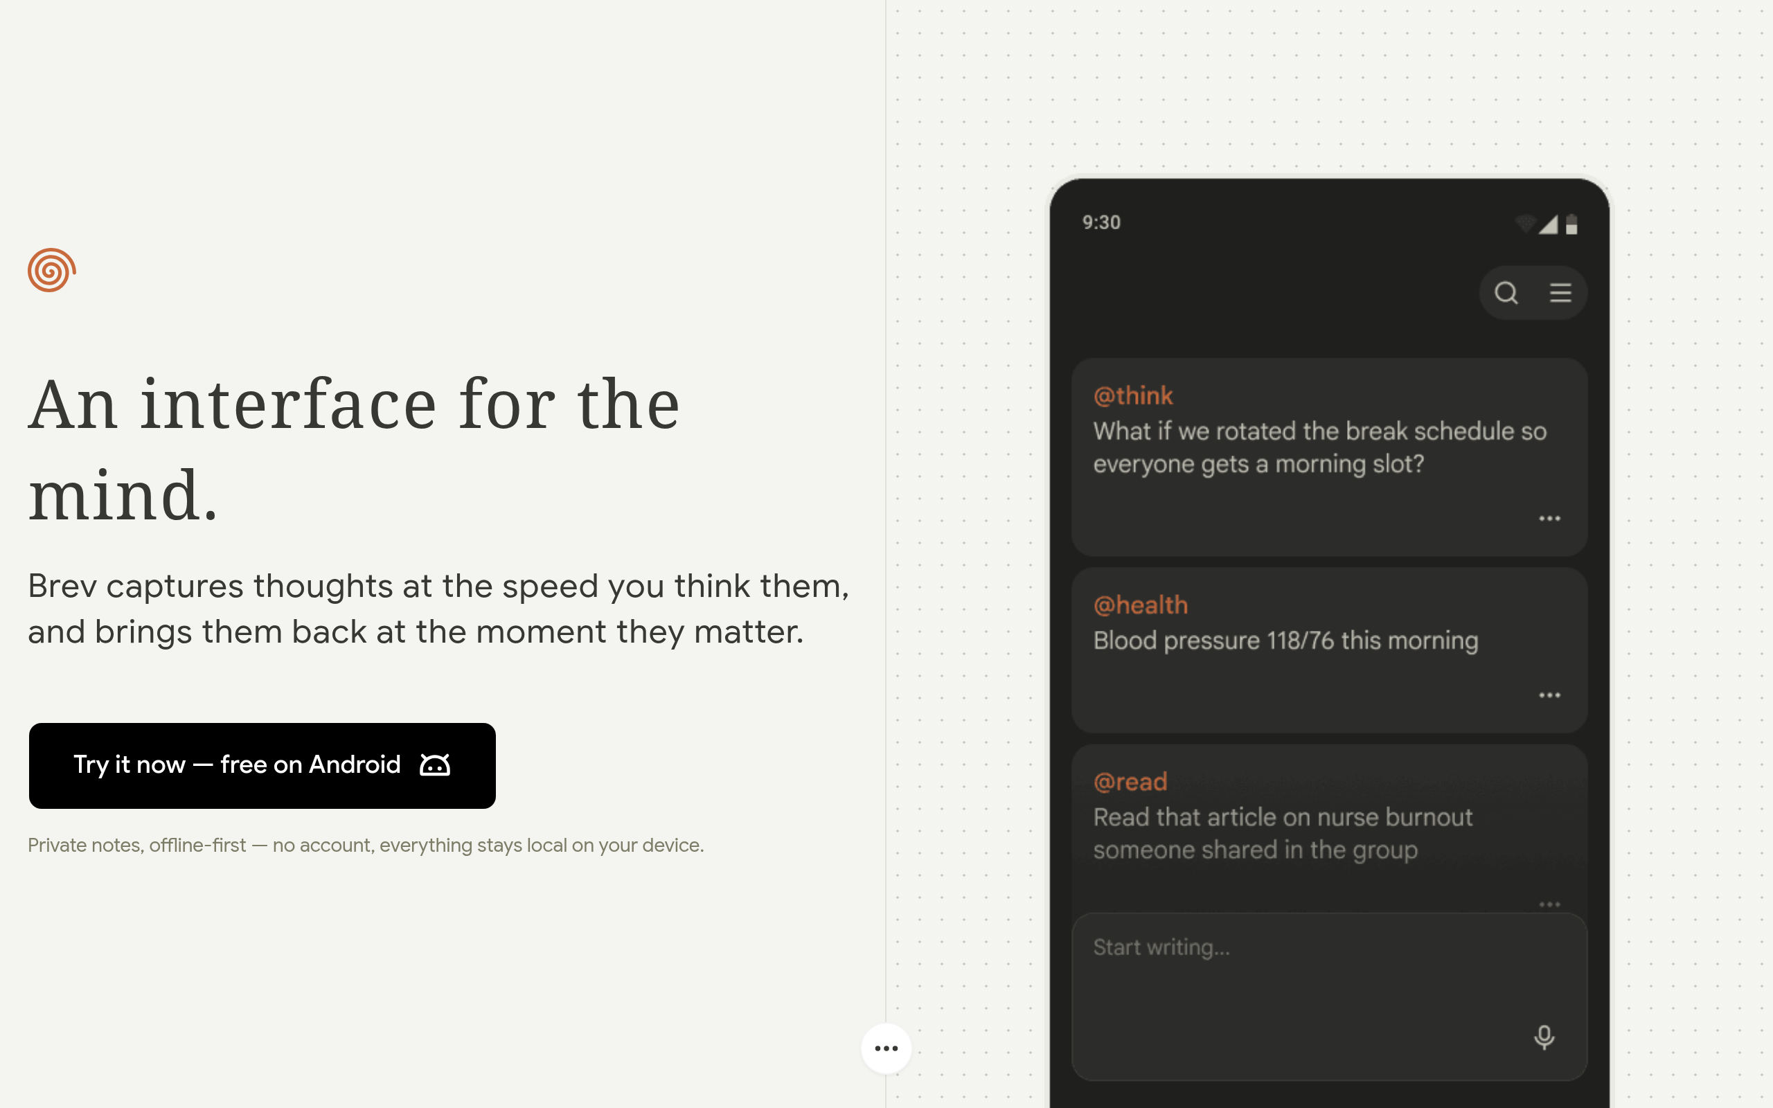The width and height of the screenshot is (1773, 1108).
Task: Open the break schedule note card
Action: 1329,457
